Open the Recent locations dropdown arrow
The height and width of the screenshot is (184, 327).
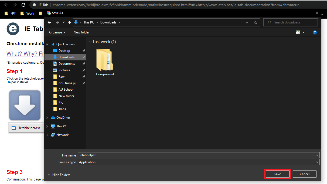tap(64, 22)
